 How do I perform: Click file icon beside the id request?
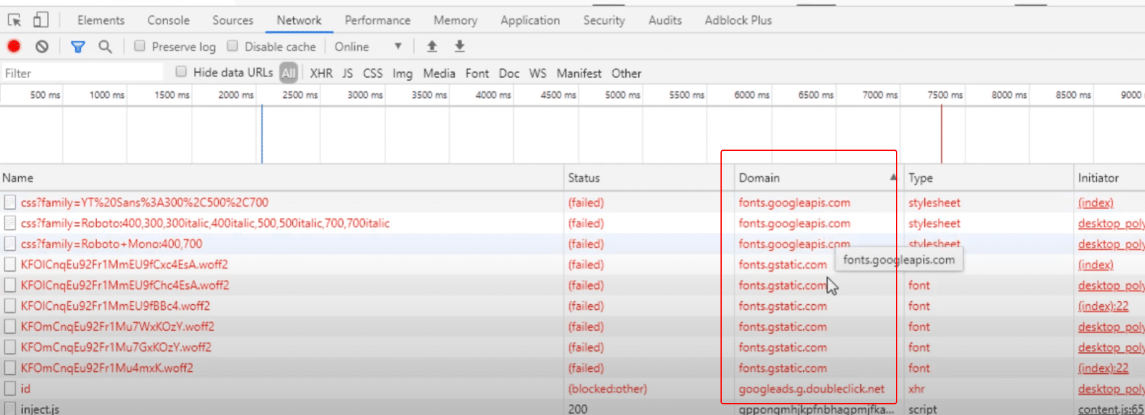coord(10,389)
